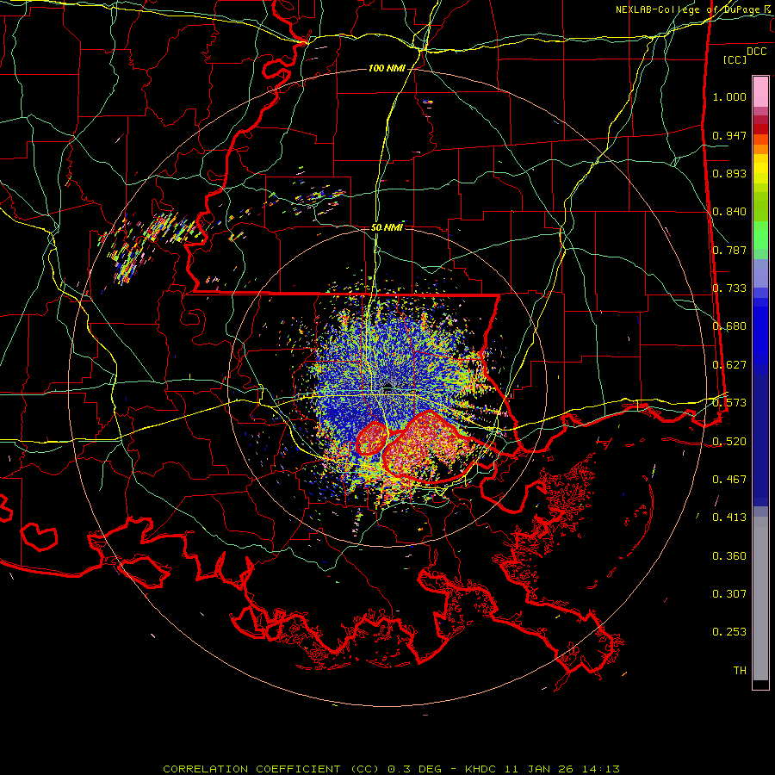
Task: Click the 0.947 legend value
Action: 729,135
